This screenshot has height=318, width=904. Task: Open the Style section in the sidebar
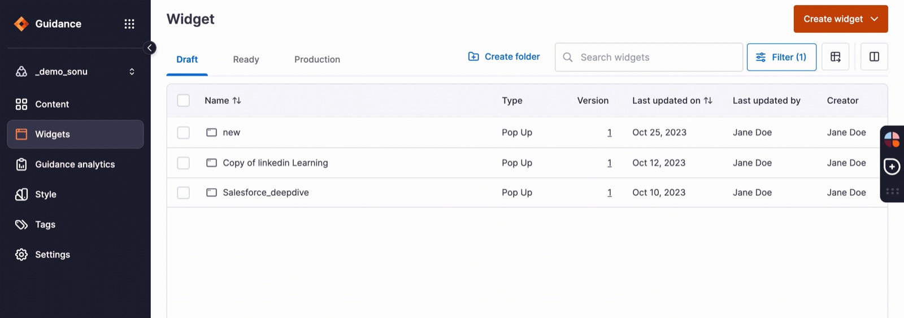pyautogui.click(x=75, y=194)
